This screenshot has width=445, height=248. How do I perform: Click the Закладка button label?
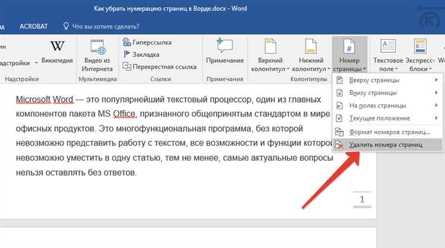[146, 55]
